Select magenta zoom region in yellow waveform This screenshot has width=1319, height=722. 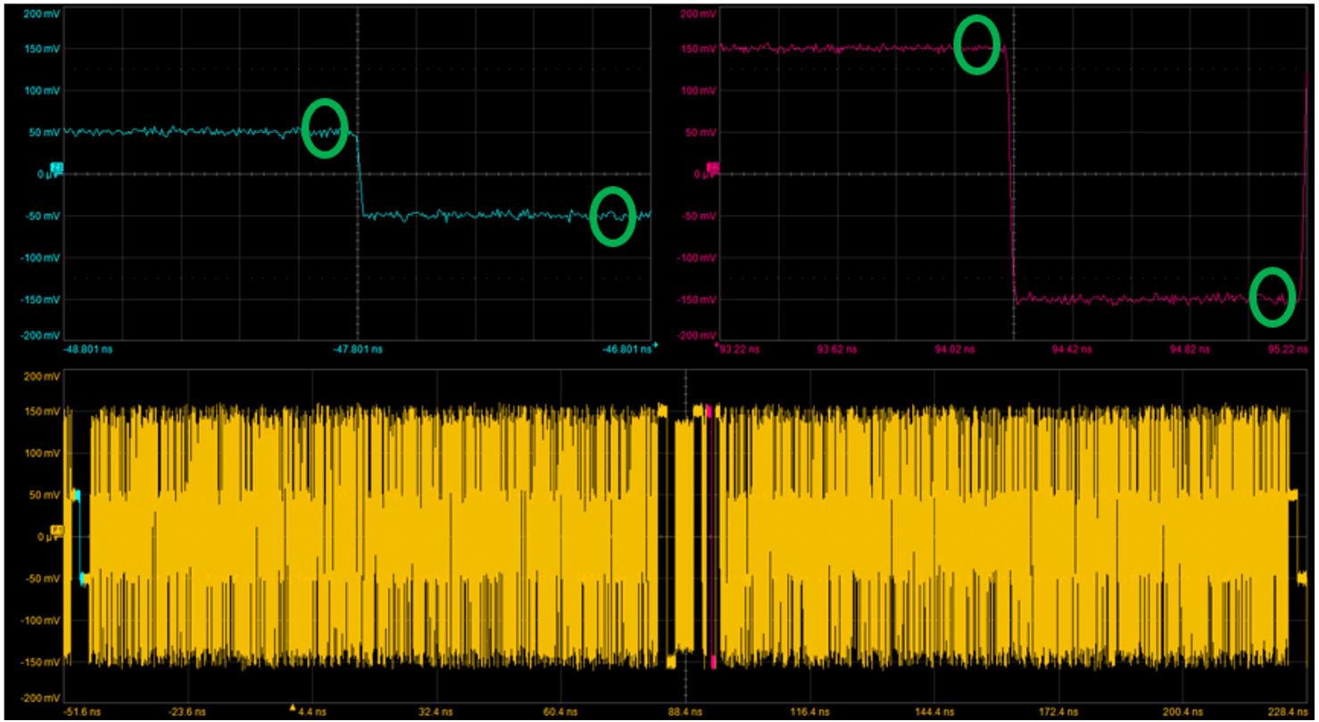[711, 536]
